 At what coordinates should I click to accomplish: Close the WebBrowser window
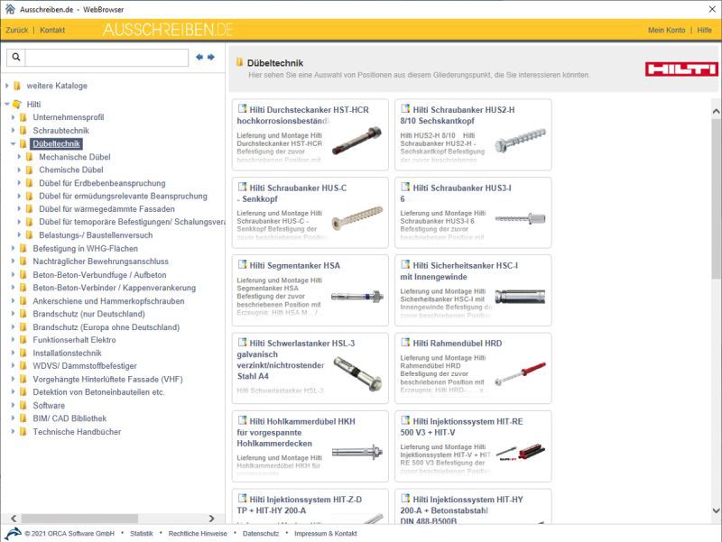tap(712, 9)
